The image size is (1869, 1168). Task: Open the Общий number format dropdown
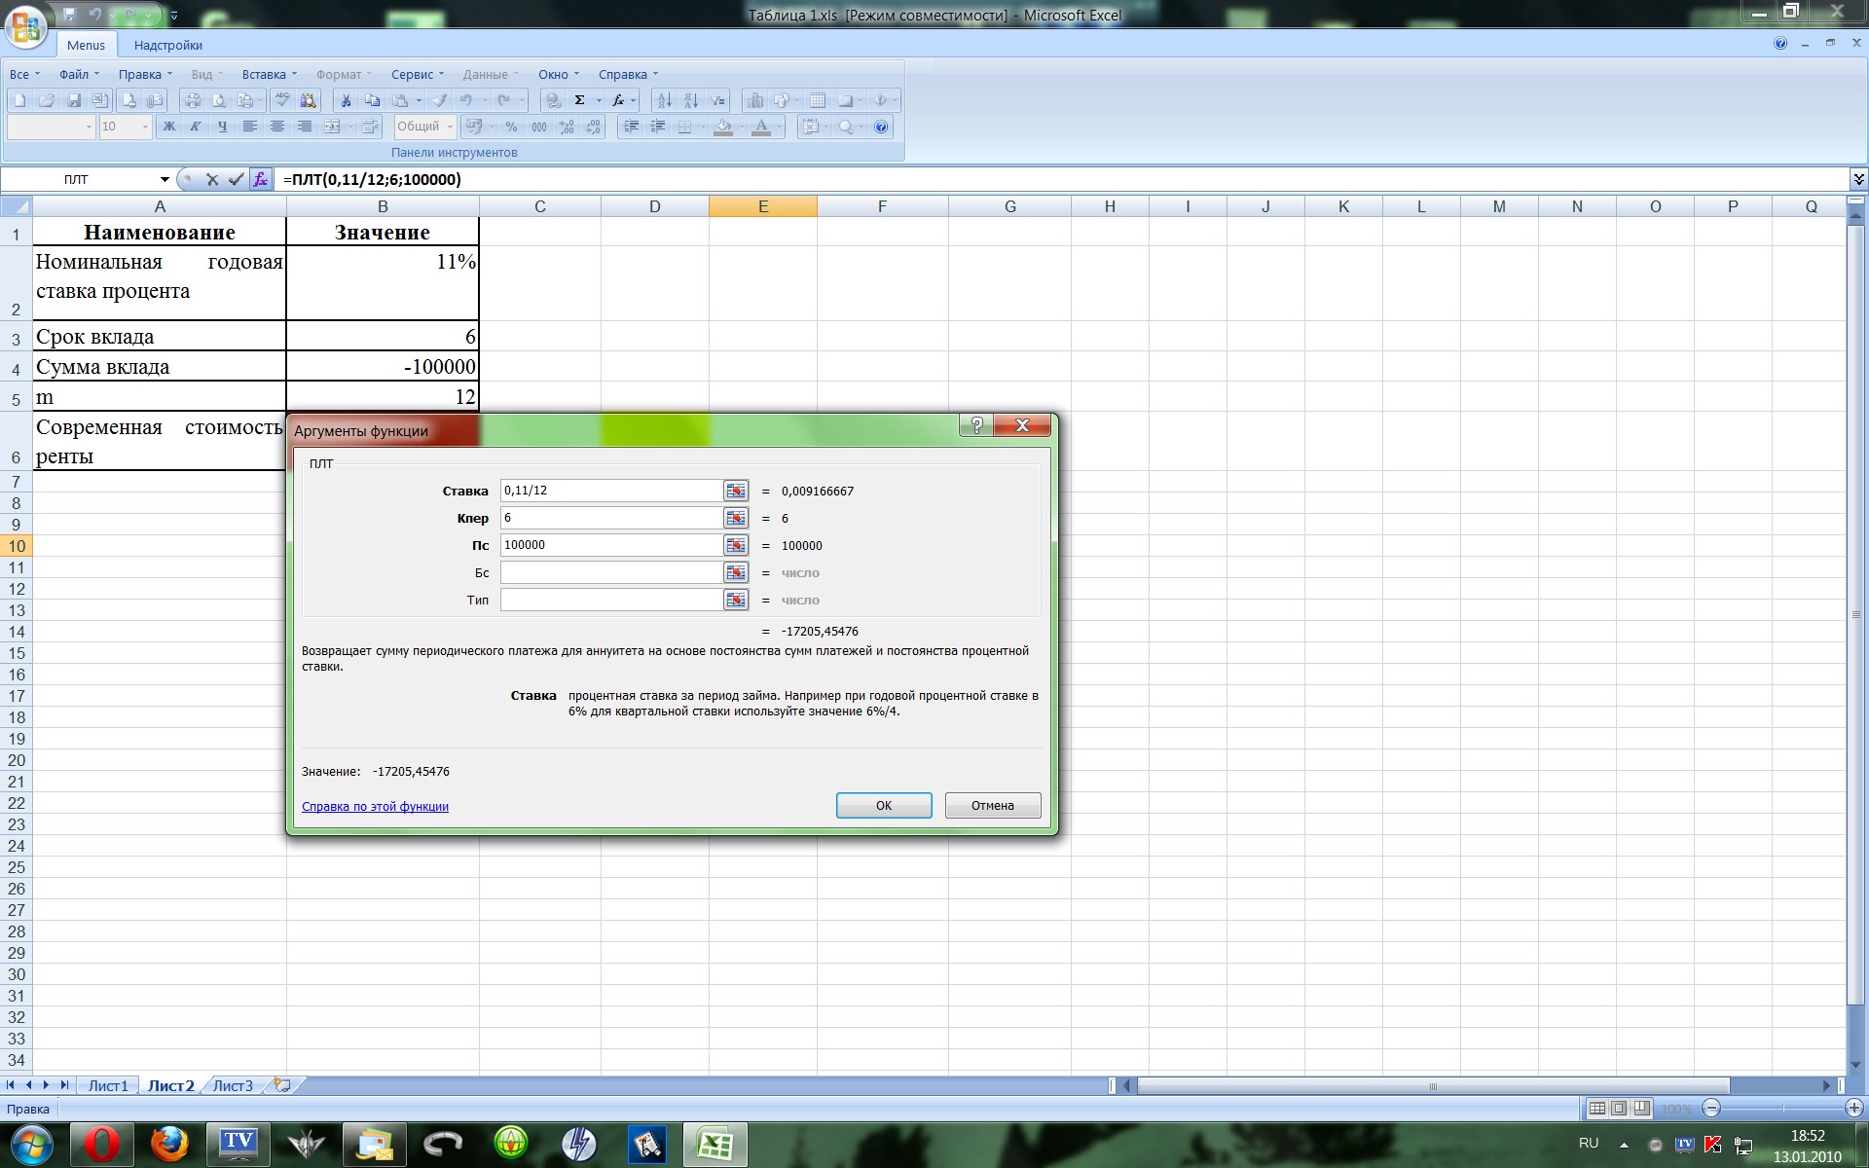(x=450, y=127)
